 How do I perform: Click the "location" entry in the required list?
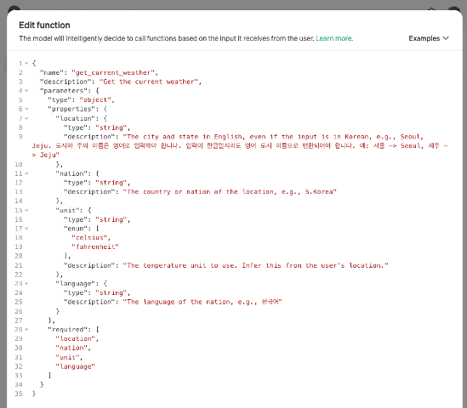tap(76, 338)
